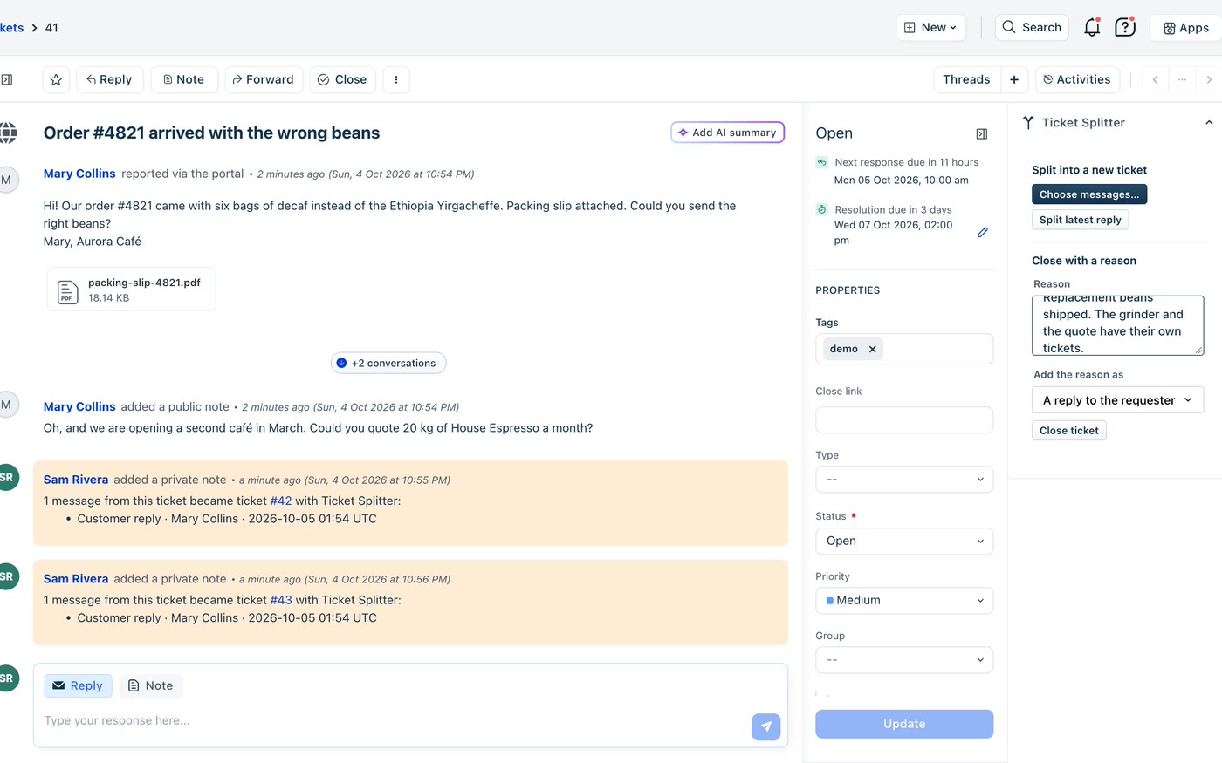This screenshot has width=1222, height=763.
Task: Open linked ticket #43
Action: pyautogui.click(x=281, y=600)
